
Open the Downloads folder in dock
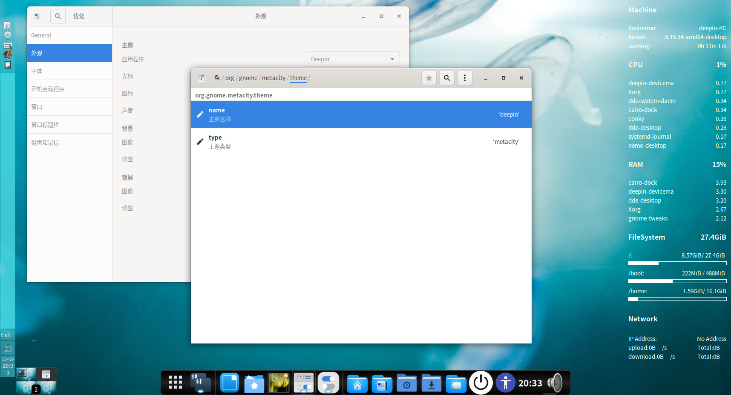431,383
